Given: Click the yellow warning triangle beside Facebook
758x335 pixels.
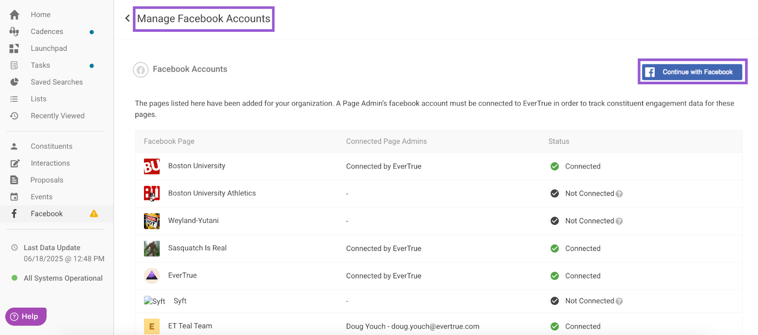Looking at the screenshot, I should tap(94, 213).
